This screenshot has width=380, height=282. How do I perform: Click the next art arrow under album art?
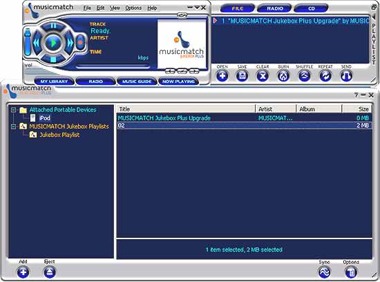(194, 71)
